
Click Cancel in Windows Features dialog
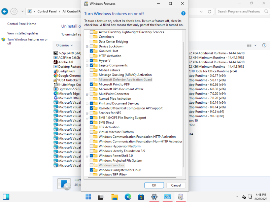176,185
